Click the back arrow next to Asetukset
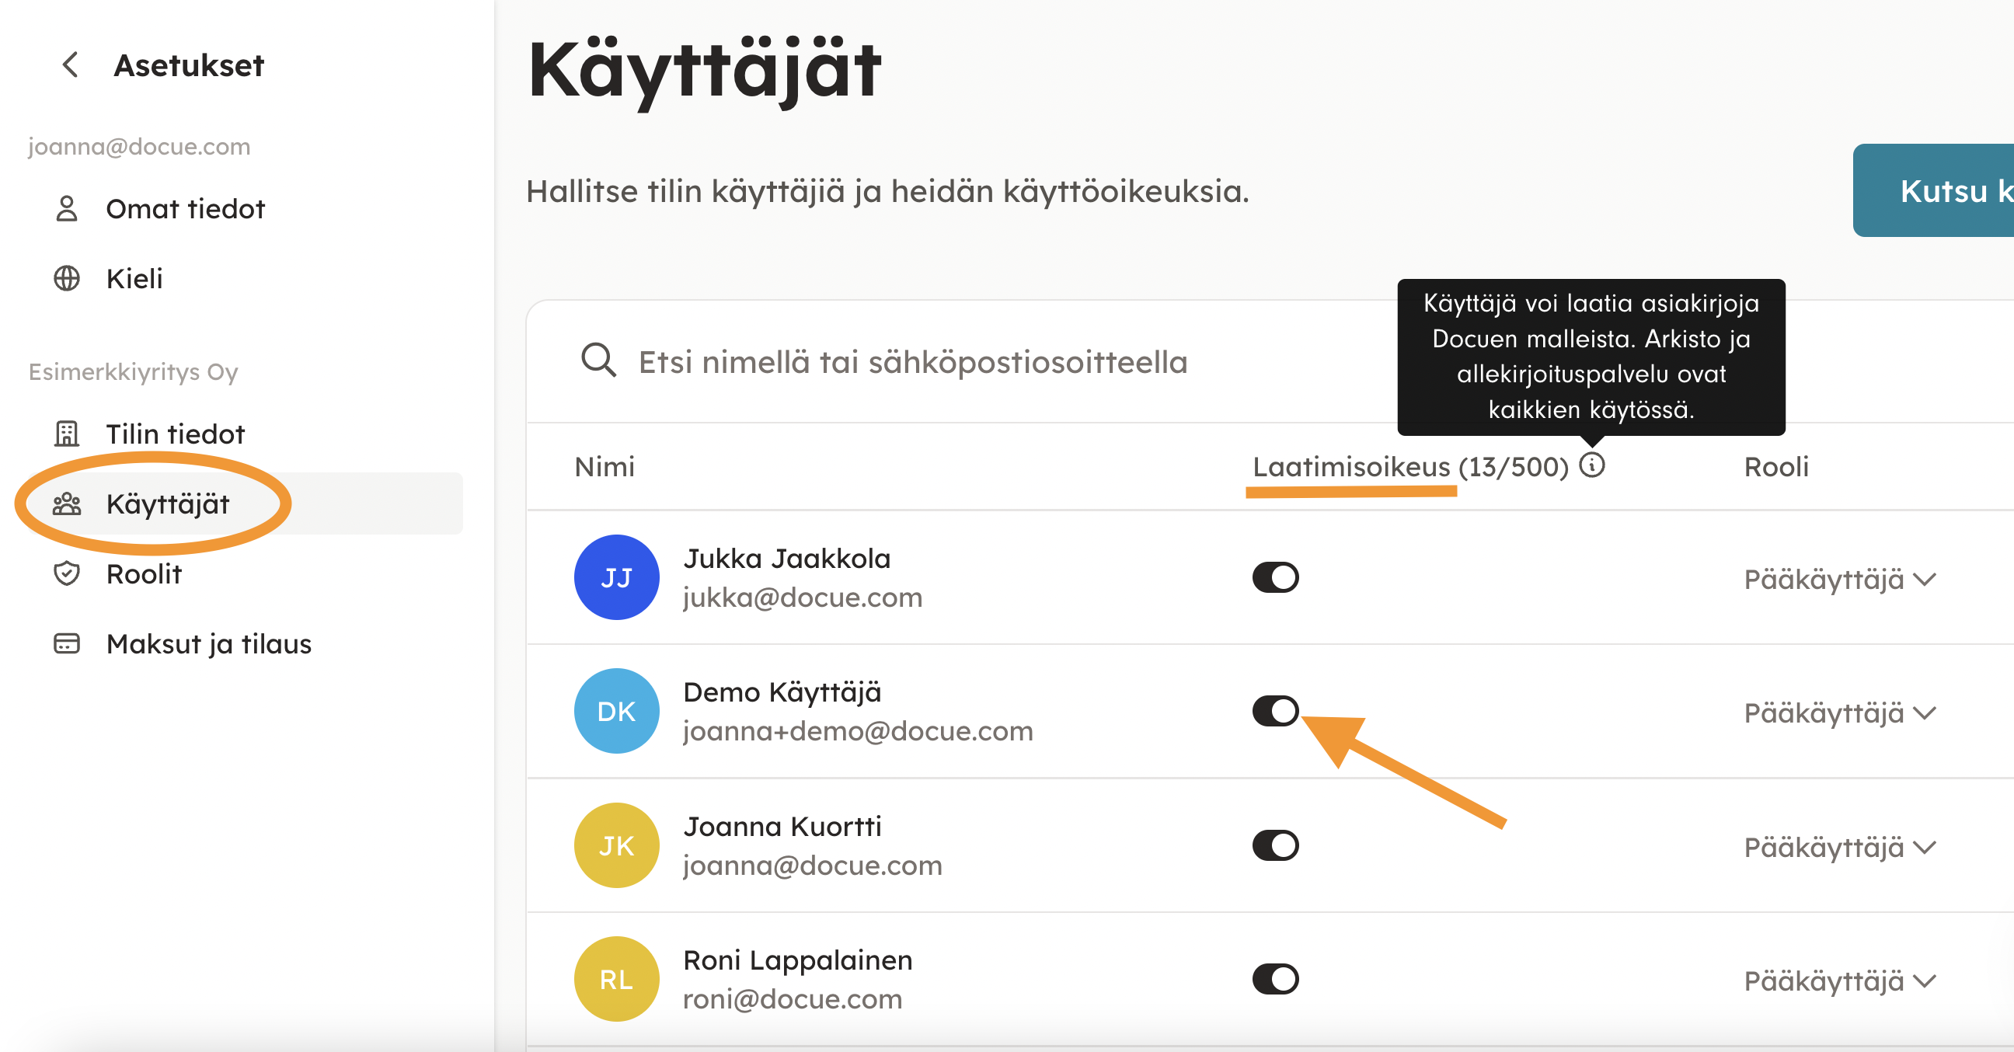2014x1052 pixels. pyautogui.click(x=71, y=64)
